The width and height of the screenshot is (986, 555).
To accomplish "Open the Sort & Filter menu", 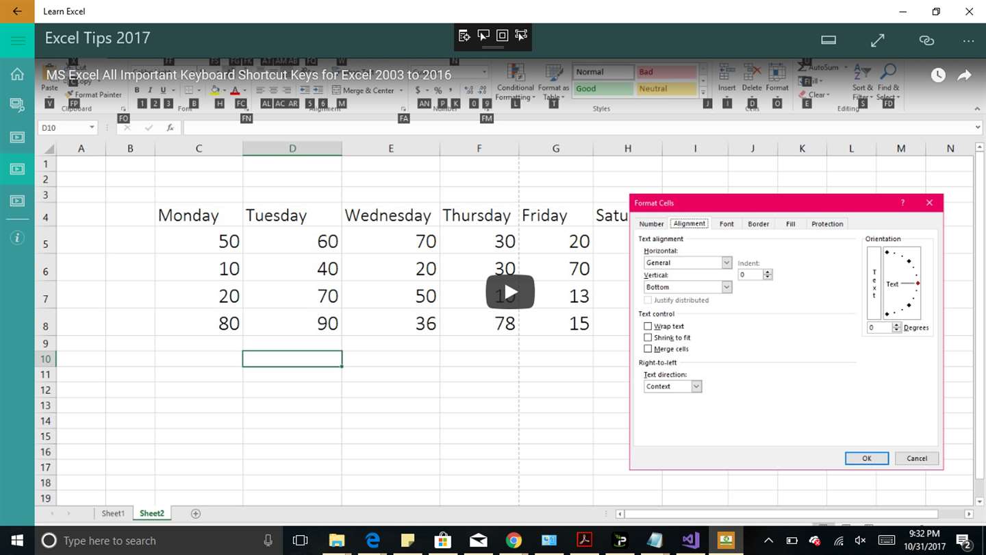I will (x=863, y=82).
